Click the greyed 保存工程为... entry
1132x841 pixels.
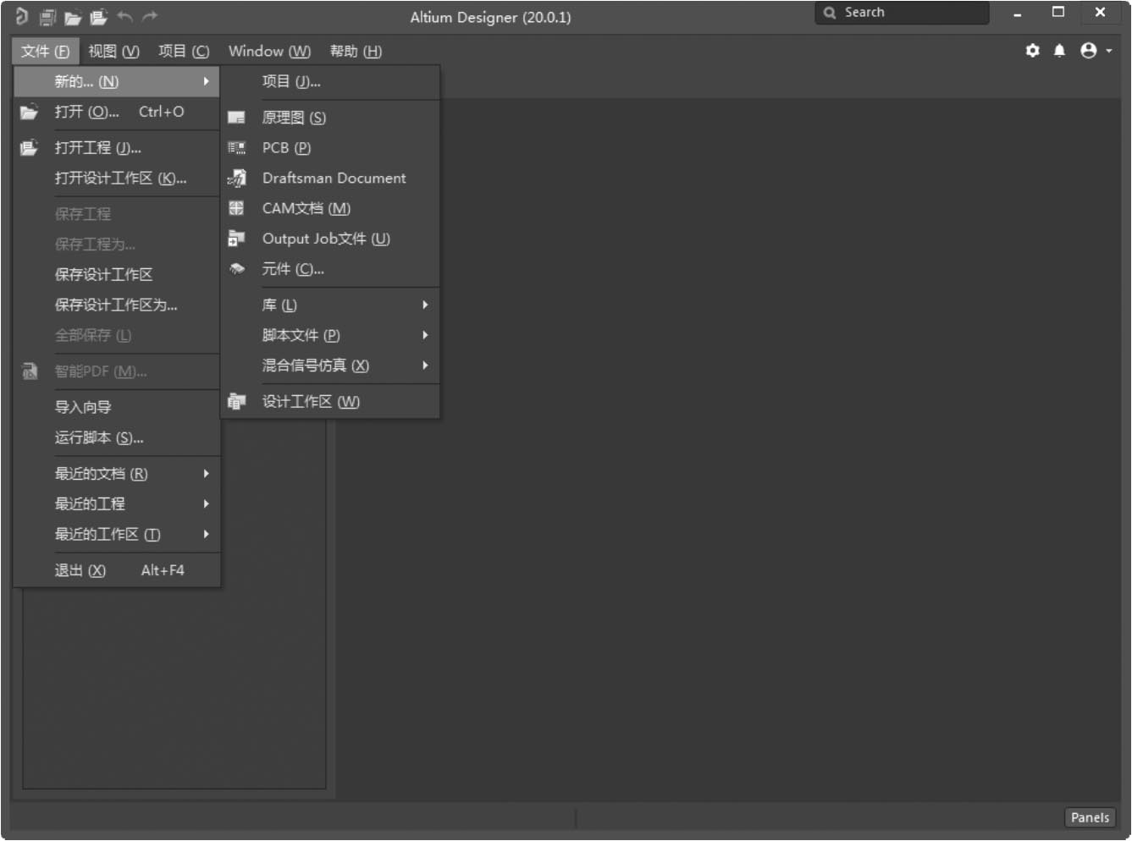pyautogui.click(x=117, y=245)
